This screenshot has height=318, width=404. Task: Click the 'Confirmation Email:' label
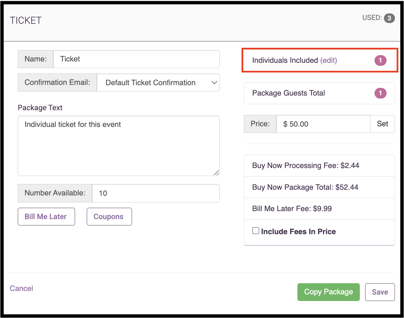(57, 83)
